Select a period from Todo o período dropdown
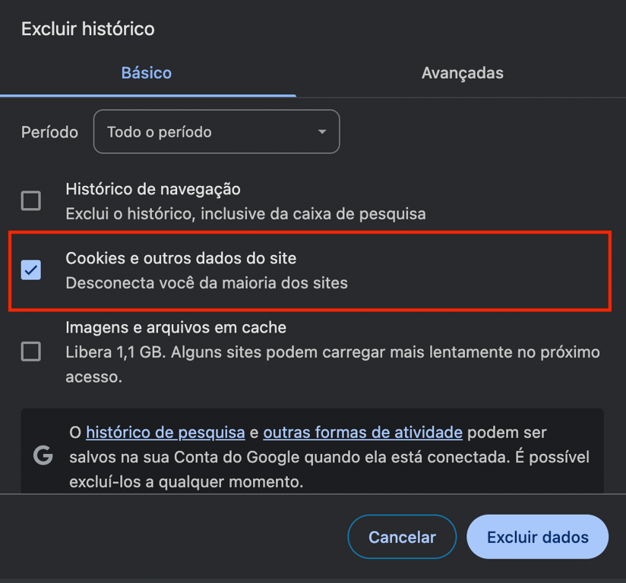 click(x=216, y=131)
